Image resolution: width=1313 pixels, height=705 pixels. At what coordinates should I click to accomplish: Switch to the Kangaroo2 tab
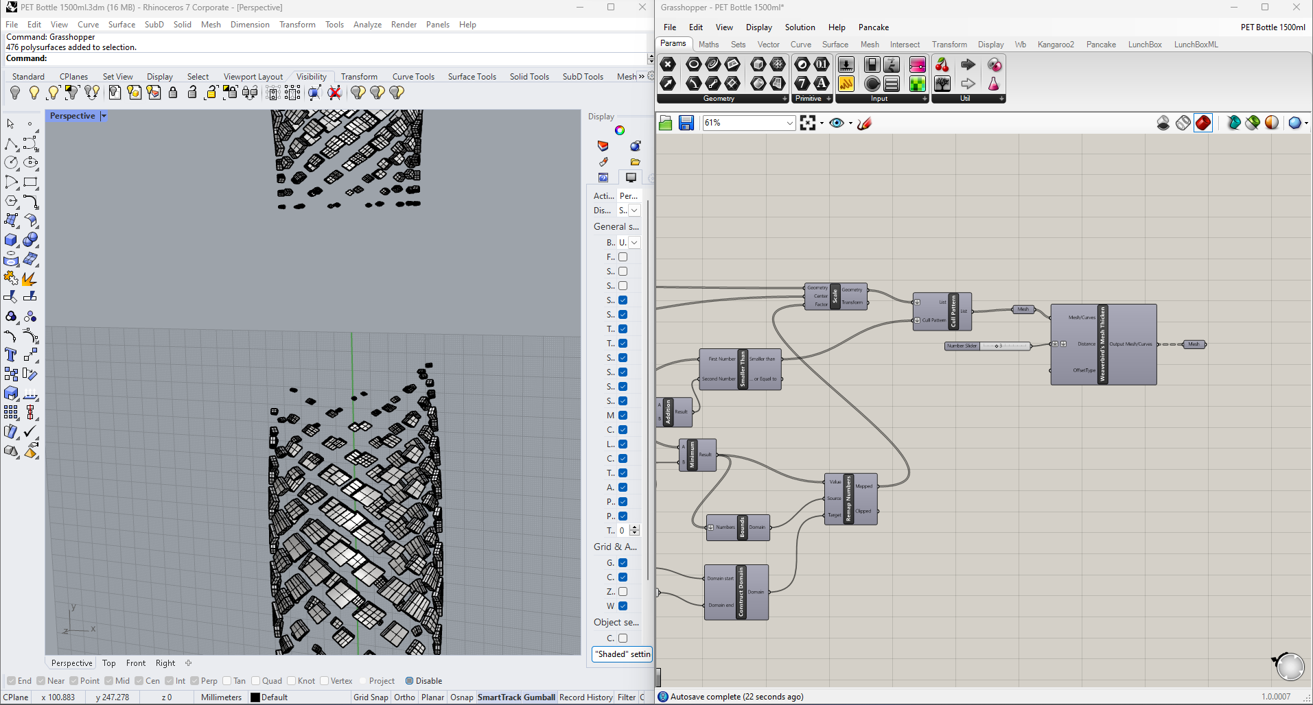[1055, 45]
